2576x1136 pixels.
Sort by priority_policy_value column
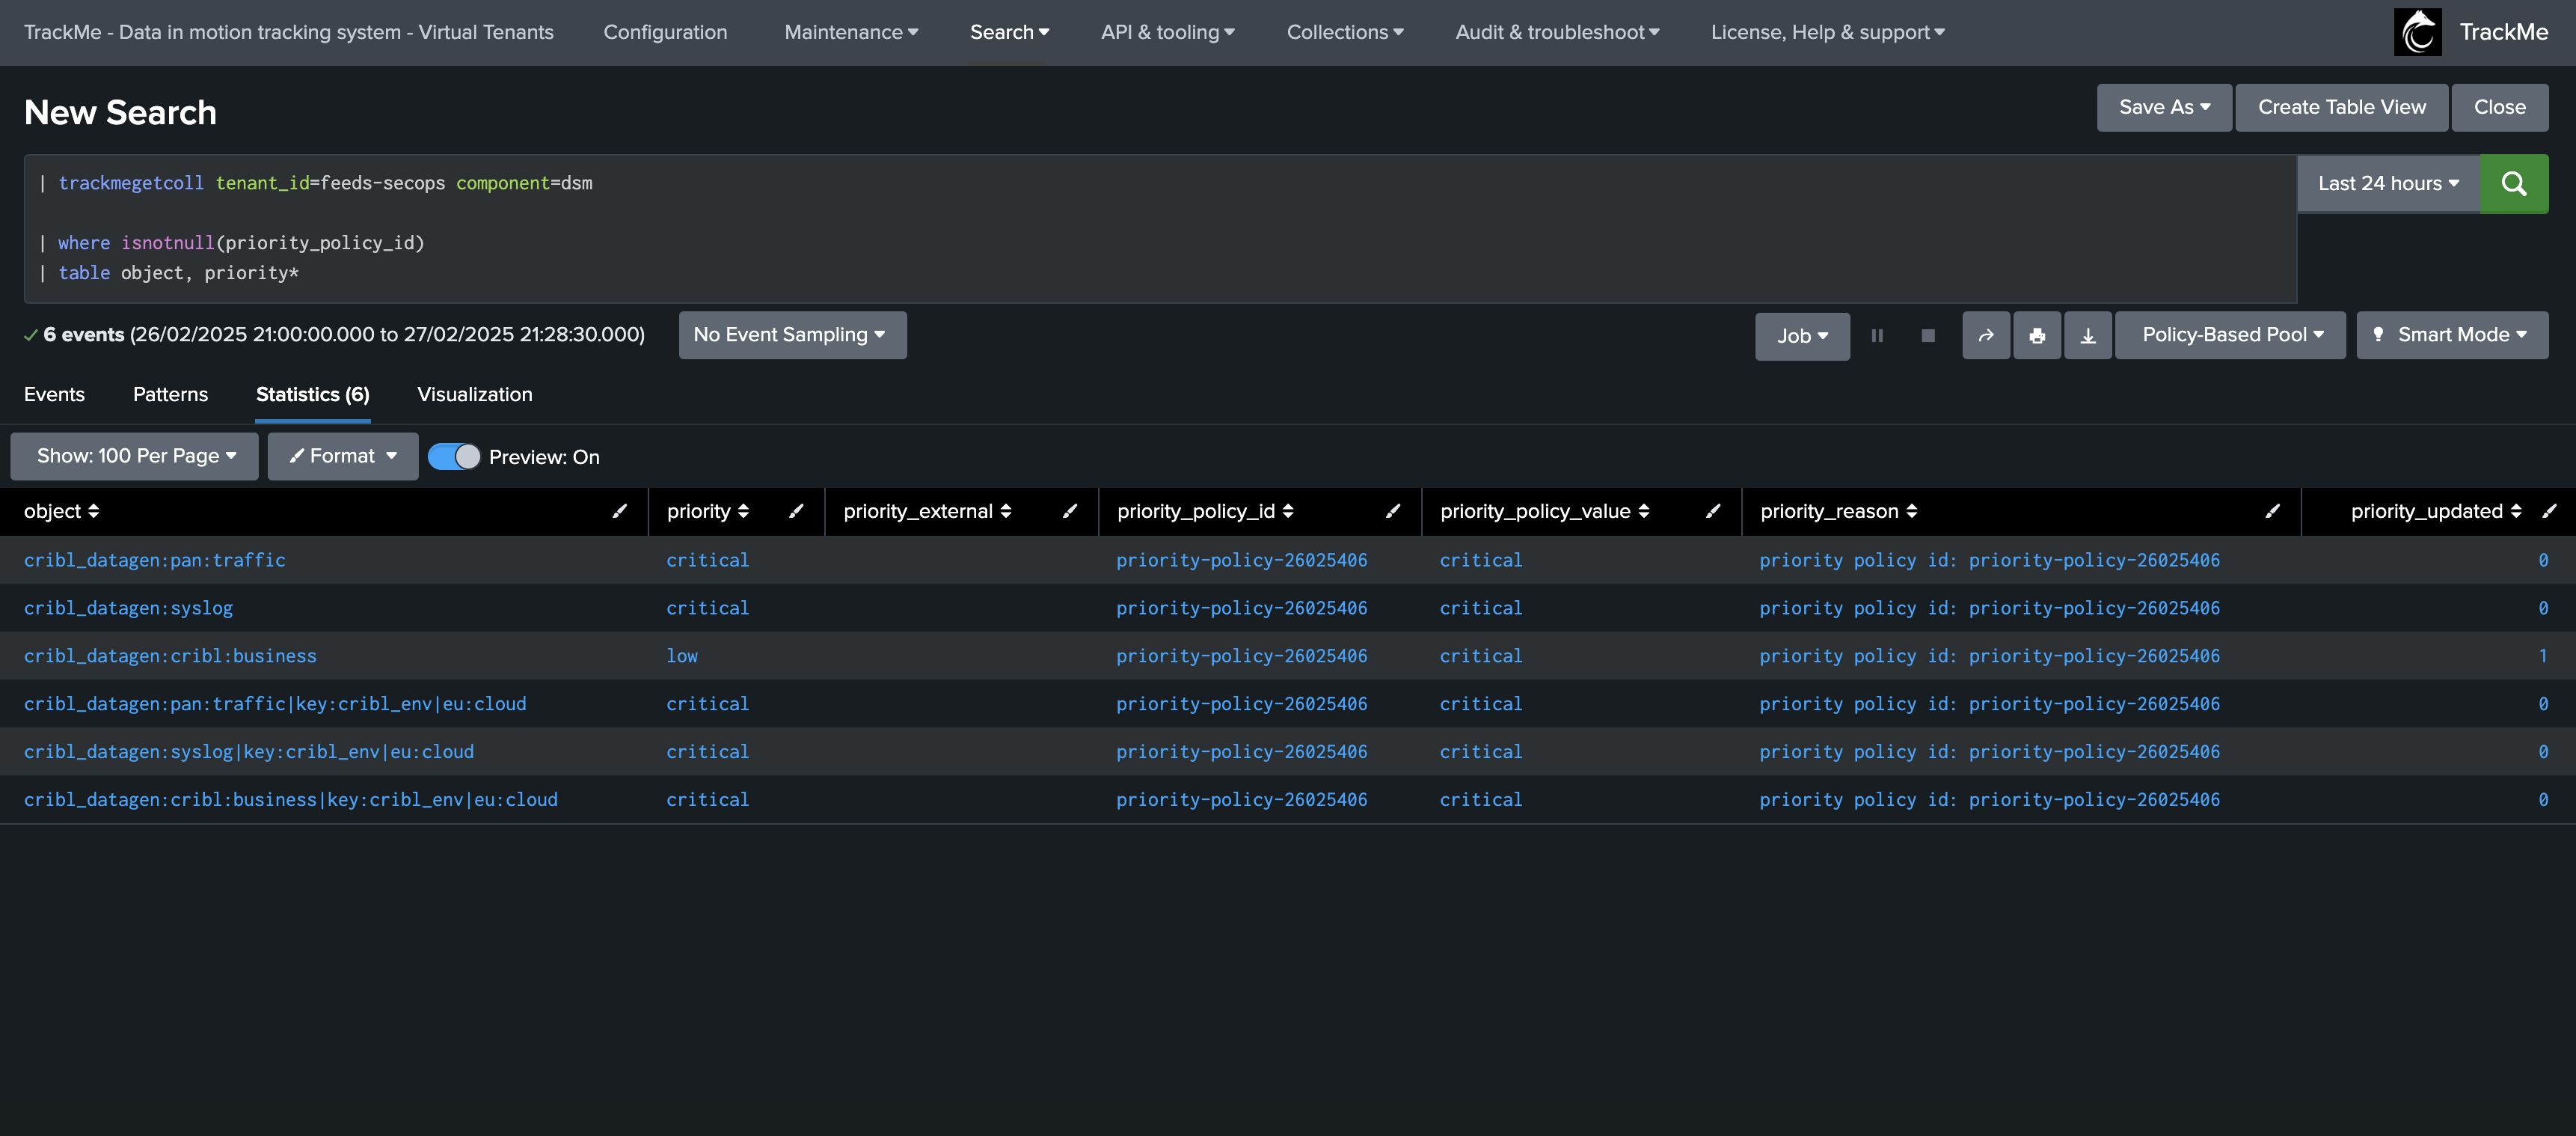[x=1545, y=511]
